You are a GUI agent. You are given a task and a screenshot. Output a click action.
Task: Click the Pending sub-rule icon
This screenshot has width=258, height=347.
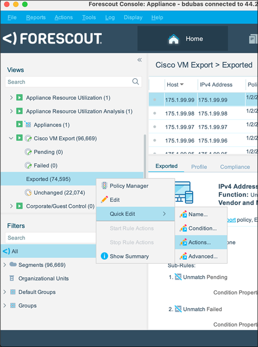[x=28, y=152]
